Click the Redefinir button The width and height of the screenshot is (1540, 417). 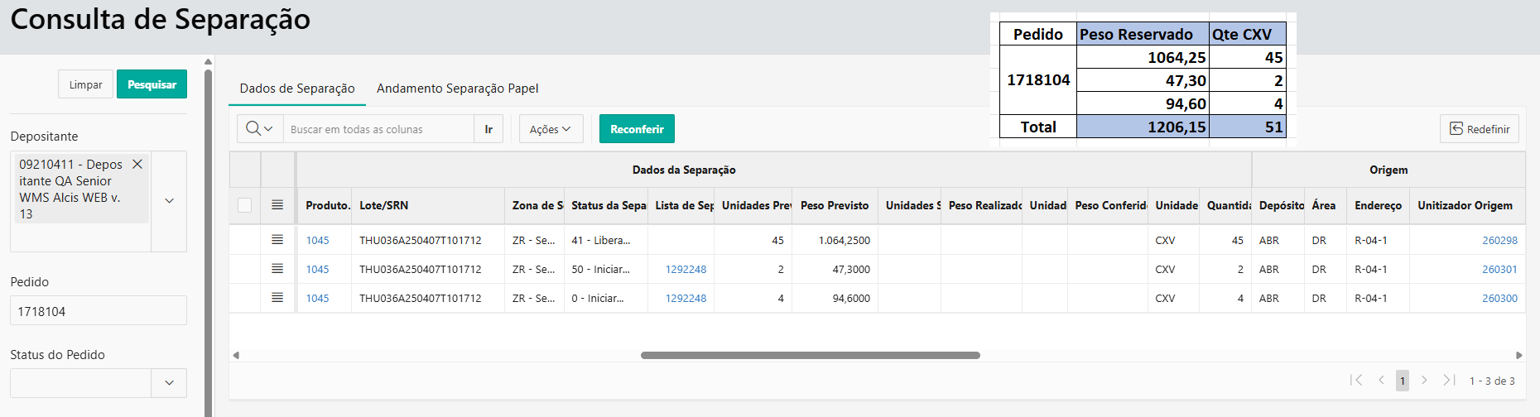click(1479, 129)
